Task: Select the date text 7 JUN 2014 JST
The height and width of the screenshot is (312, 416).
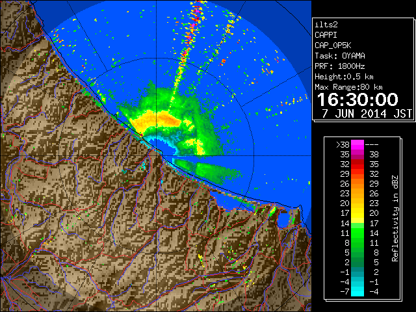Action: click(x=367, y=114)
